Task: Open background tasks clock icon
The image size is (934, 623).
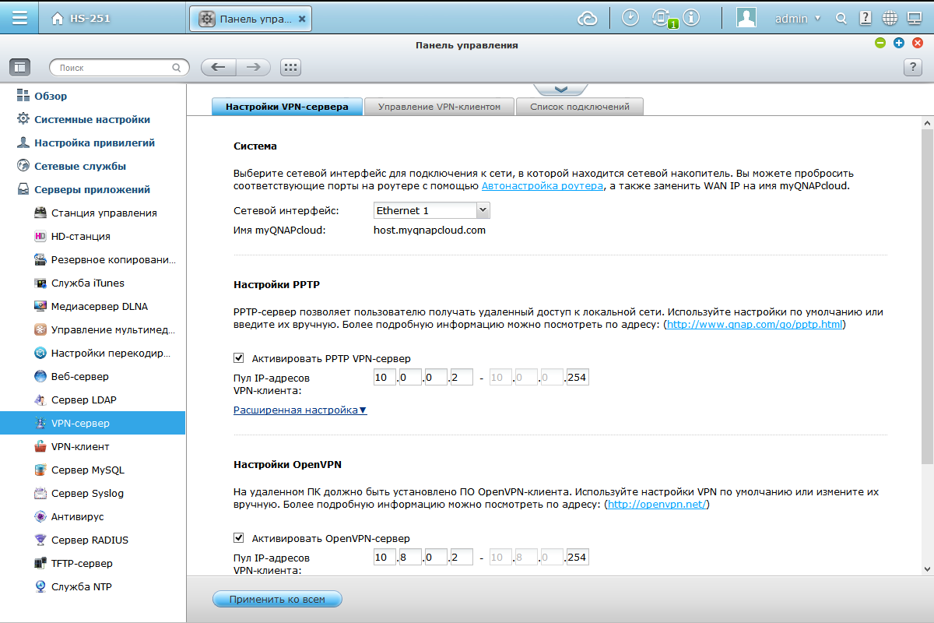Action: (630, 18)
